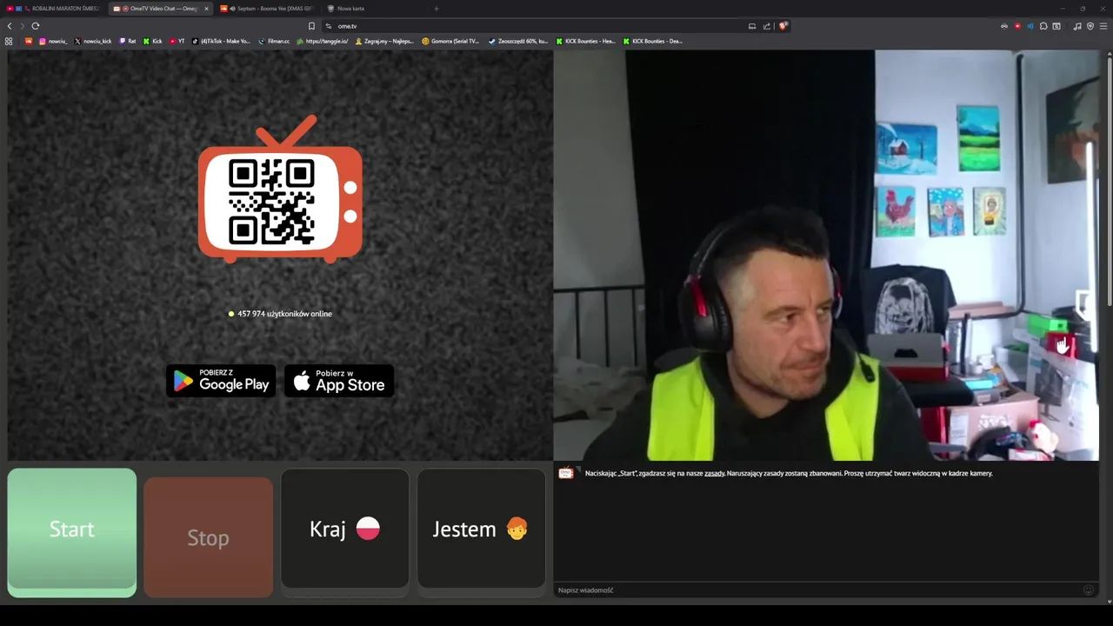Open the KICK Bounties - Dea... bookmark
Image resolution: width=1113 pixels, height=626 pixels.
click(x=652, y=41)
